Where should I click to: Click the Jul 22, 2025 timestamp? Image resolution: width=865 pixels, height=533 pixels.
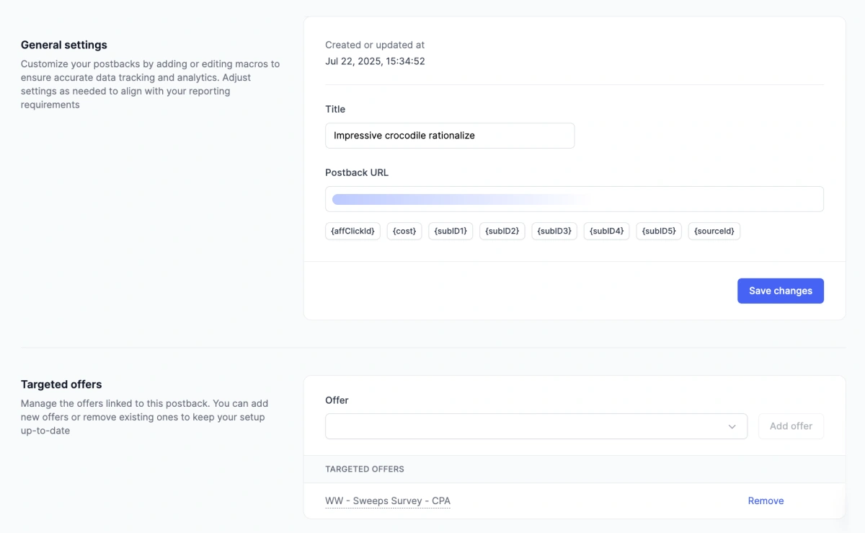pyautogui.click(x=375, y=61)
